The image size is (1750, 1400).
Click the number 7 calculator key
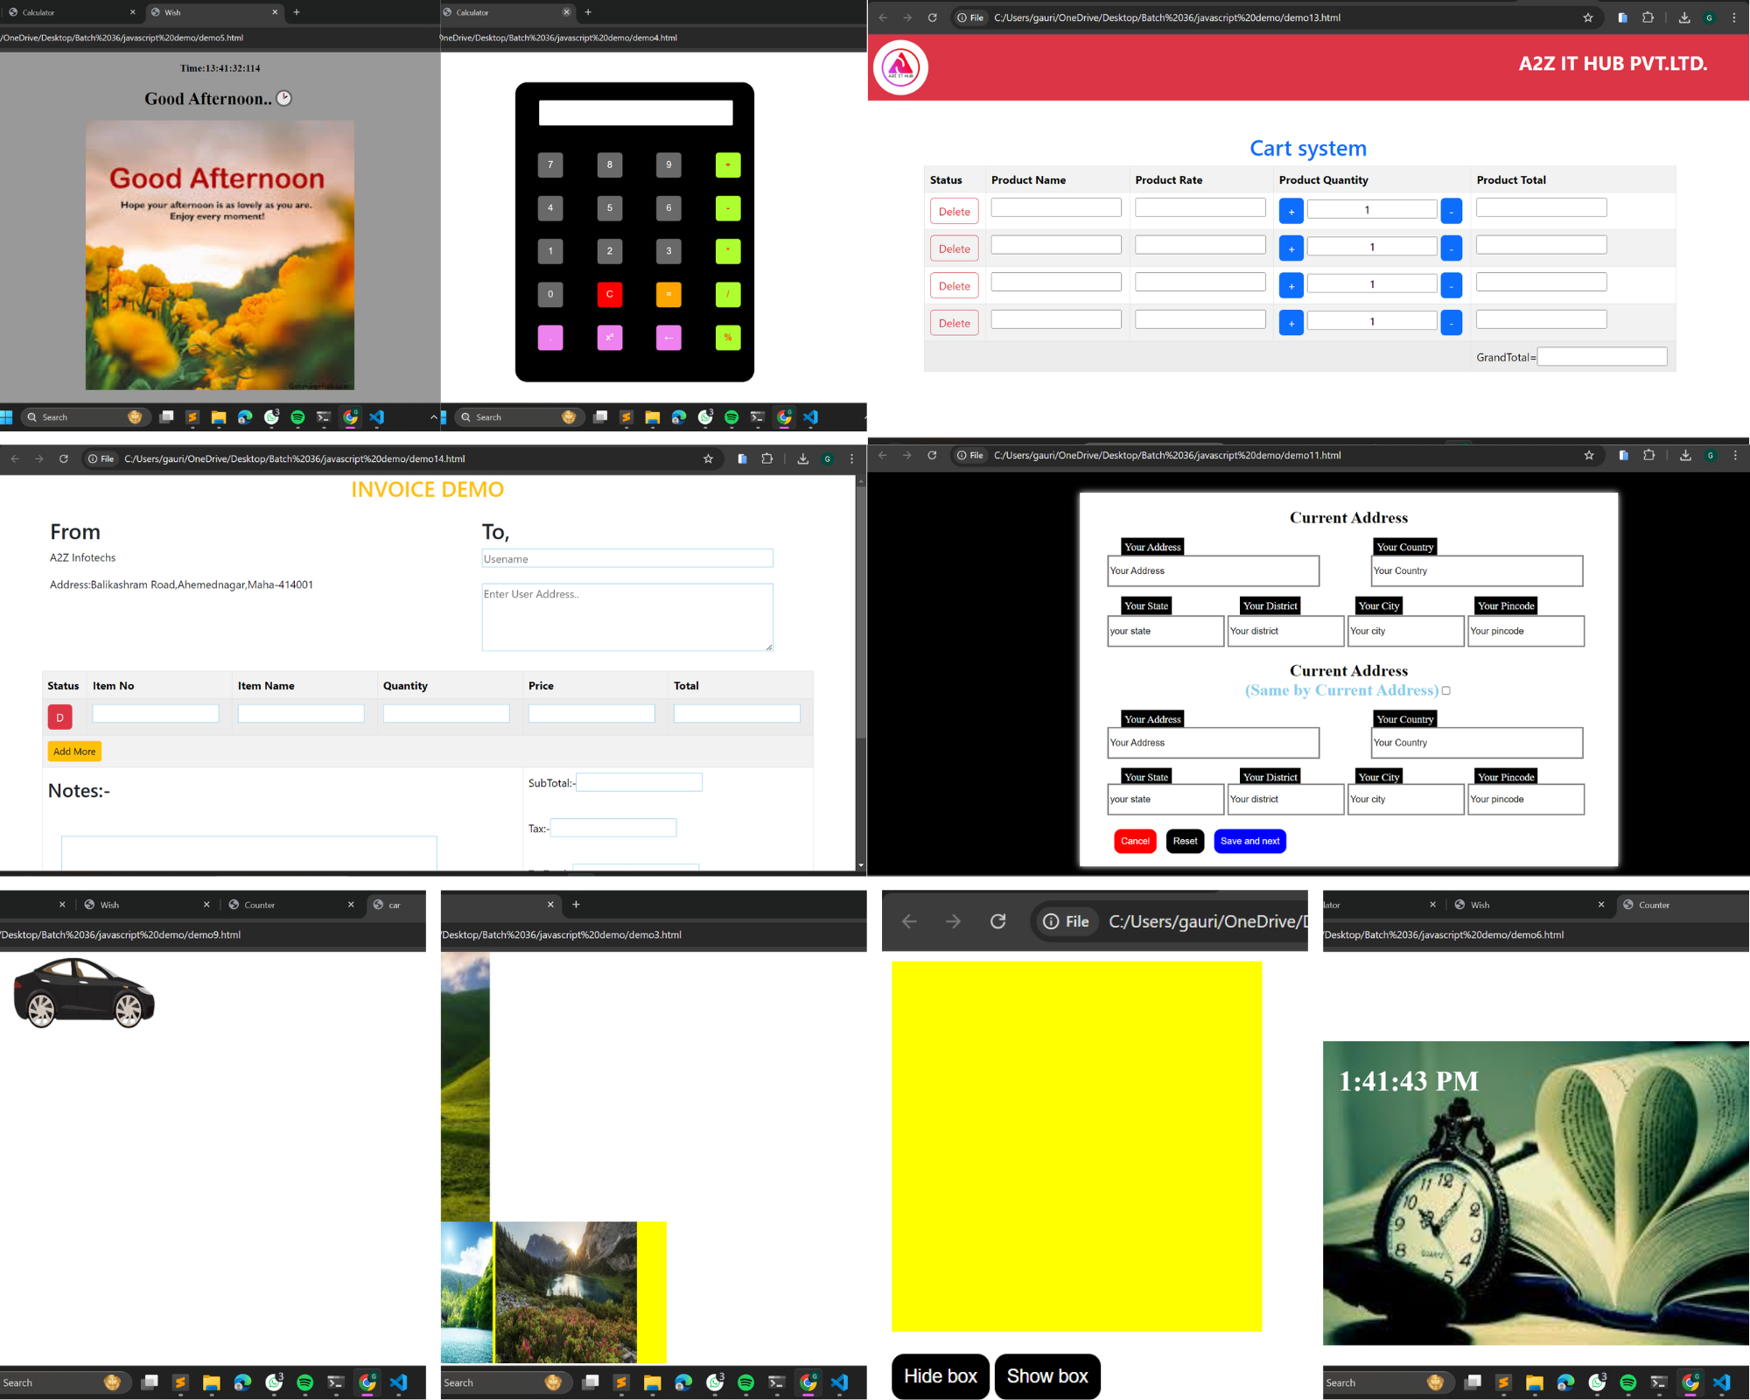click(x=550, y=164)
